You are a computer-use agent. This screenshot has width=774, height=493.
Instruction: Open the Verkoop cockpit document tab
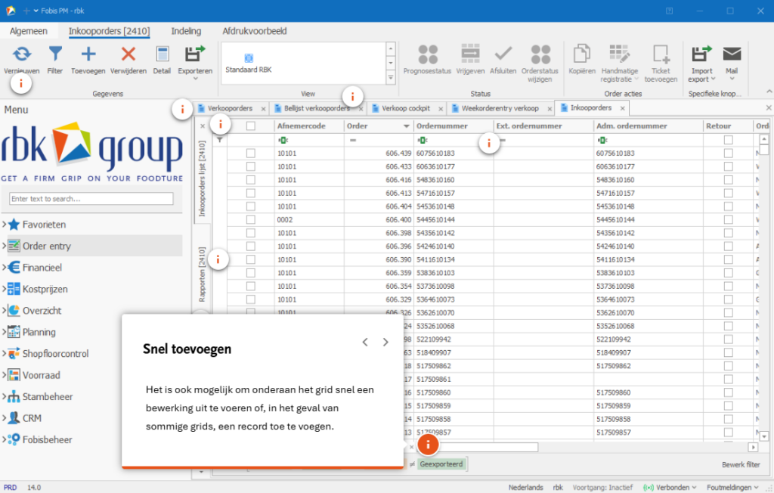point(406,108)
